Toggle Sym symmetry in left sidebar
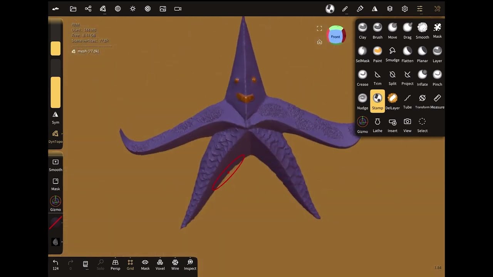493x277 pixels. [55, 118]
